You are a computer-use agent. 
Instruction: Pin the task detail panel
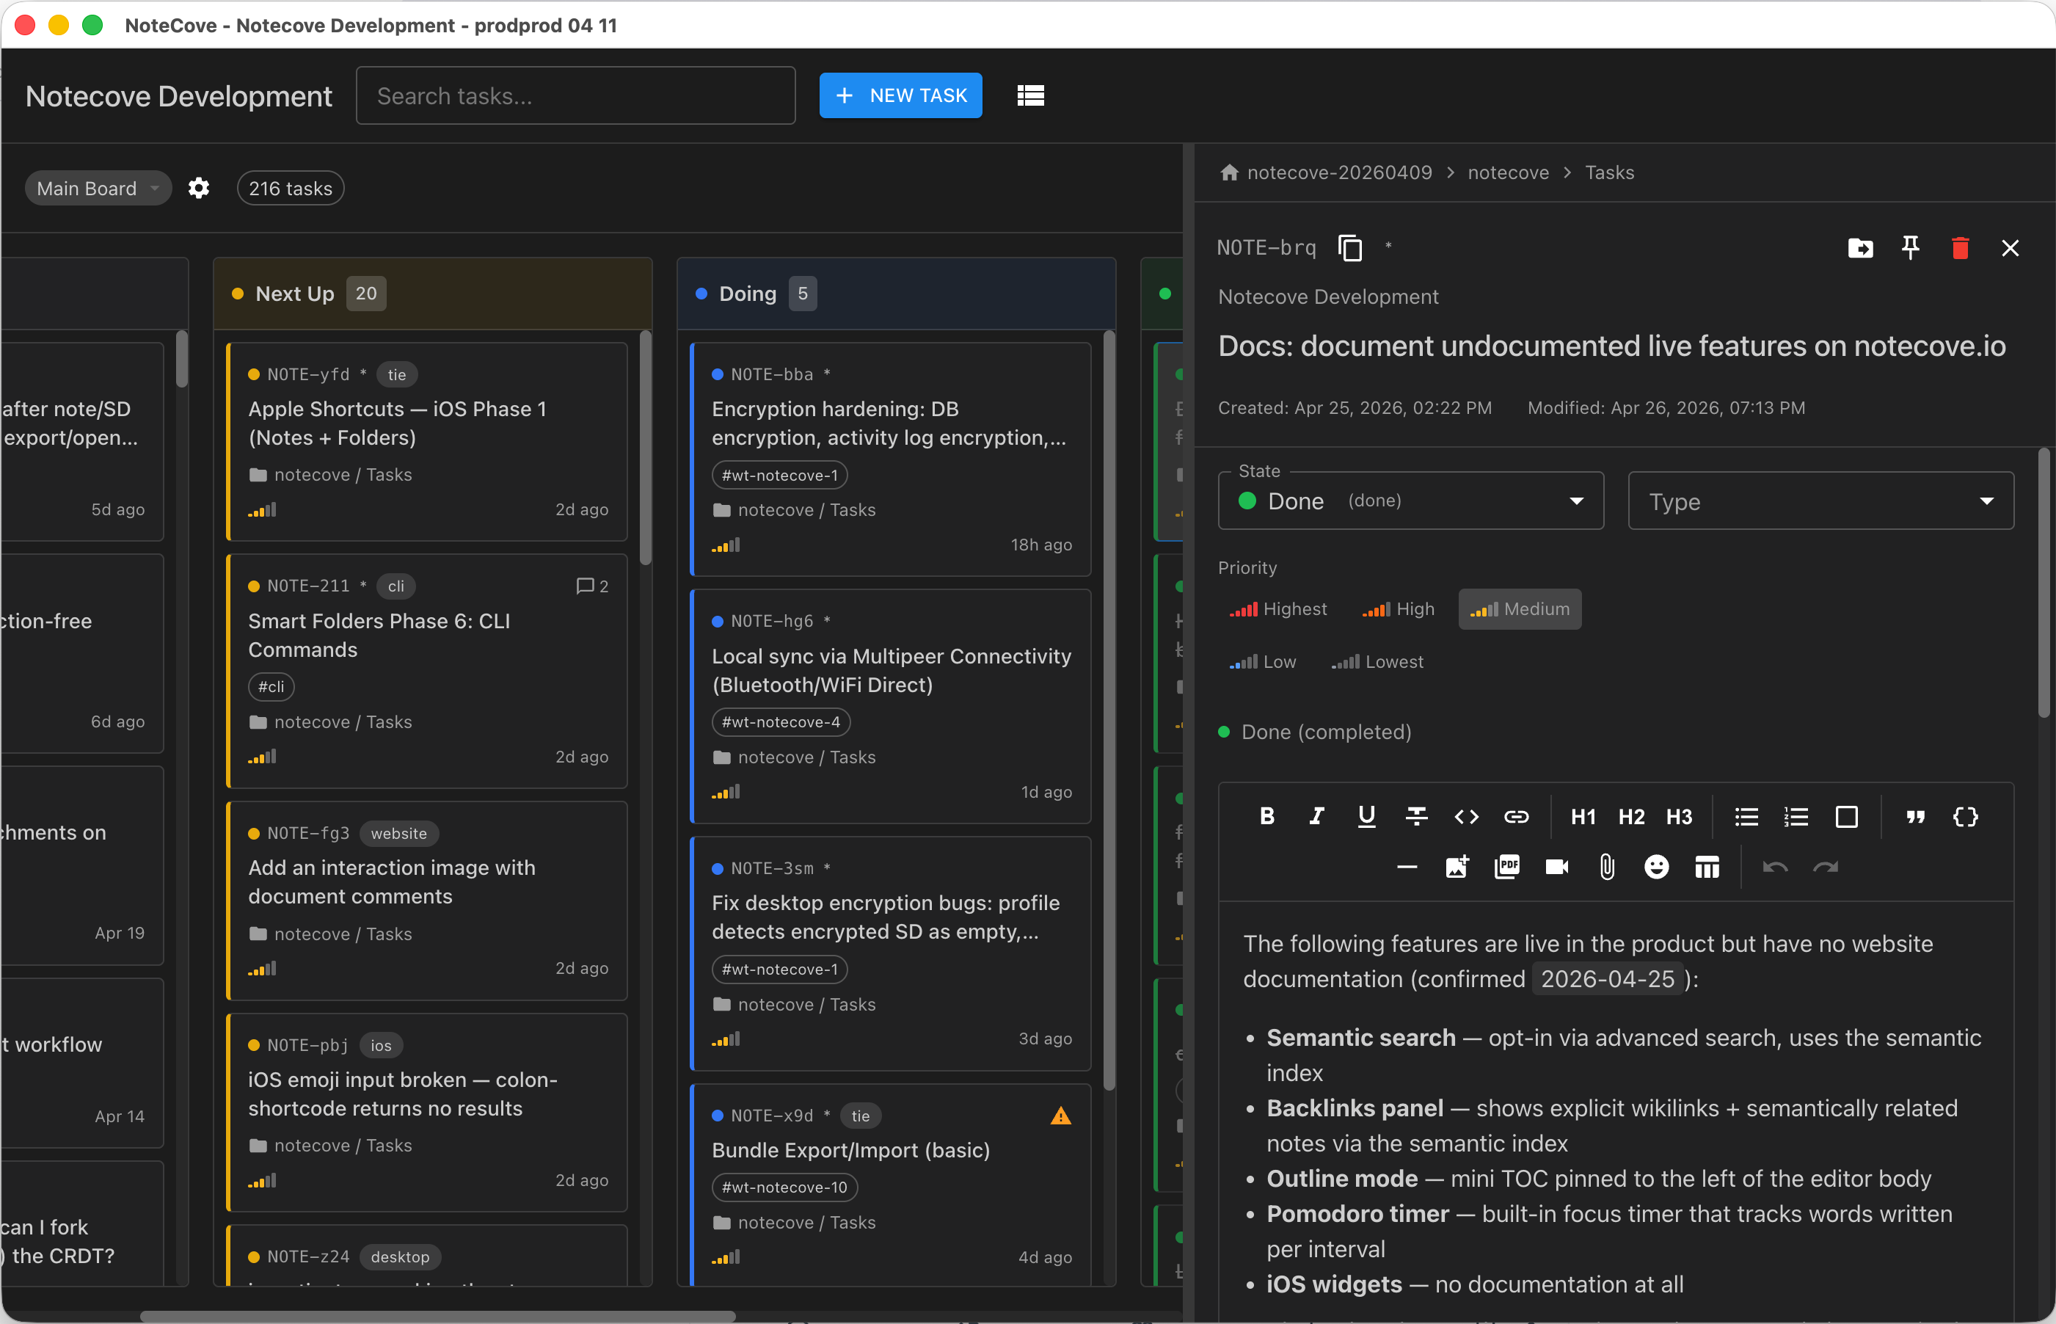[x=1910, y=247]
